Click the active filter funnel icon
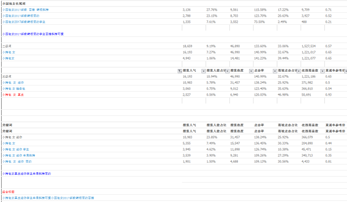The height and width of the screenshot is (202, 347). (x=180, y=71)
